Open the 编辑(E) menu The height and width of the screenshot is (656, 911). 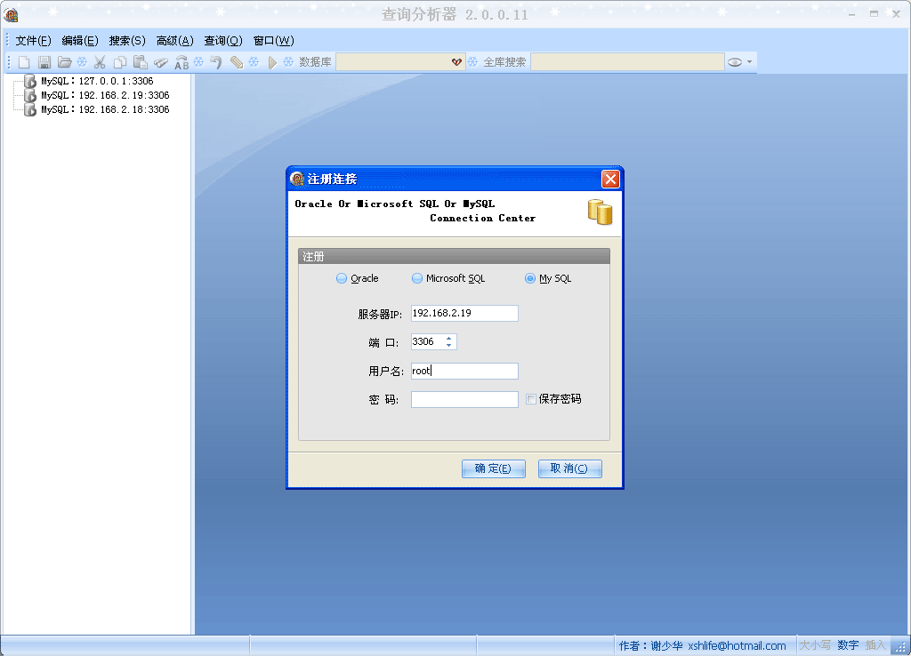point(80,41)
